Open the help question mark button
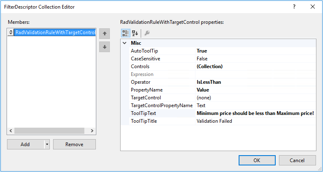323x172 pixels. (294, 7)
